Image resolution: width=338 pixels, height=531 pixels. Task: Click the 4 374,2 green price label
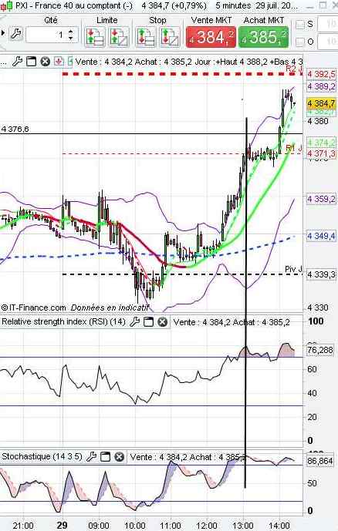point(321,143)
